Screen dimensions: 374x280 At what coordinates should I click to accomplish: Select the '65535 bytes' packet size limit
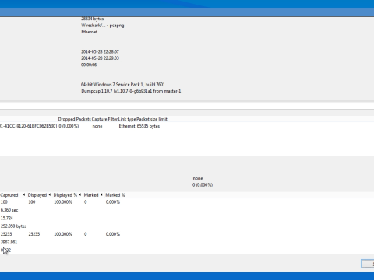click(x=148, y=126)
